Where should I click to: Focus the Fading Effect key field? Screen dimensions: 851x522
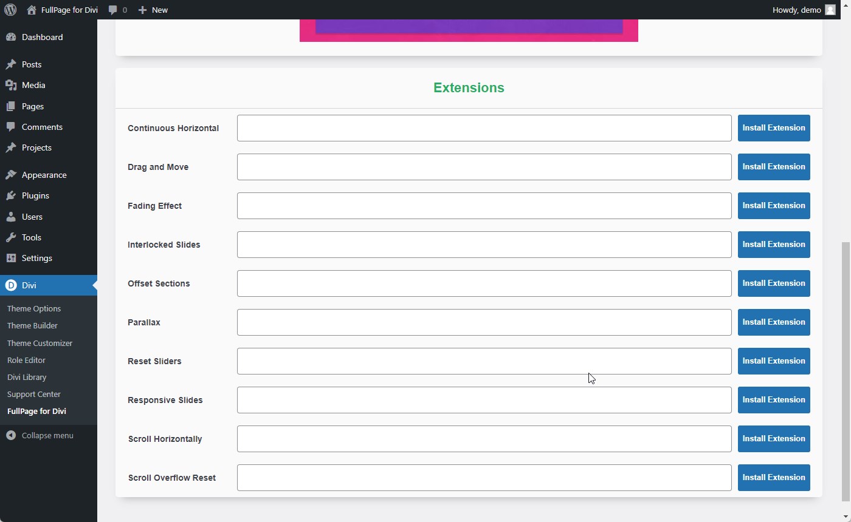[484, 206]
